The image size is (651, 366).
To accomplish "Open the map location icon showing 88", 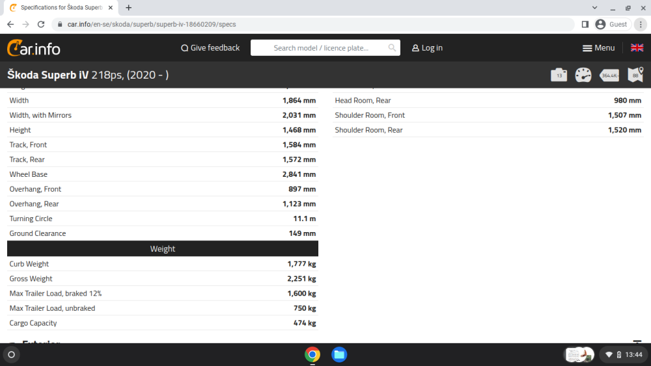I will [x=635, y=75].
